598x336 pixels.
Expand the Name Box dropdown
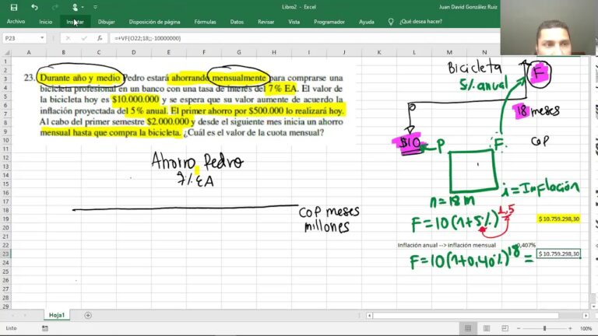pyautogui.click(x=42, y=38)
